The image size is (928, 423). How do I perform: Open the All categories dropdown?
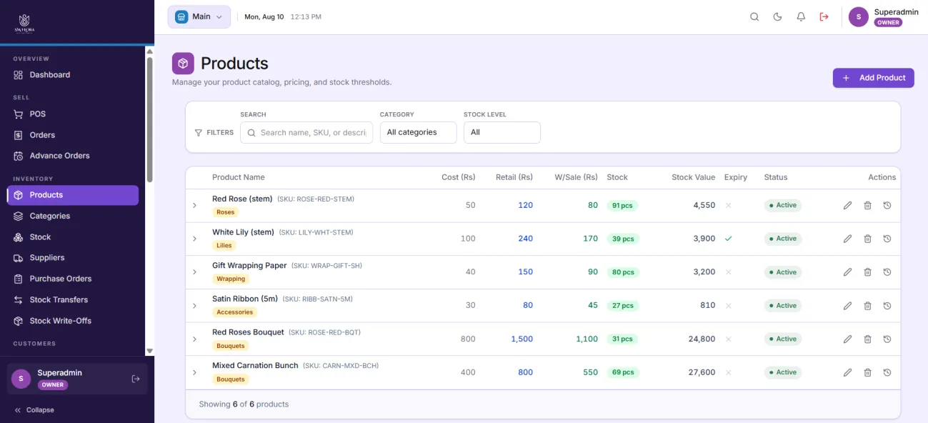pyautogui.click(x=418, y=132)
